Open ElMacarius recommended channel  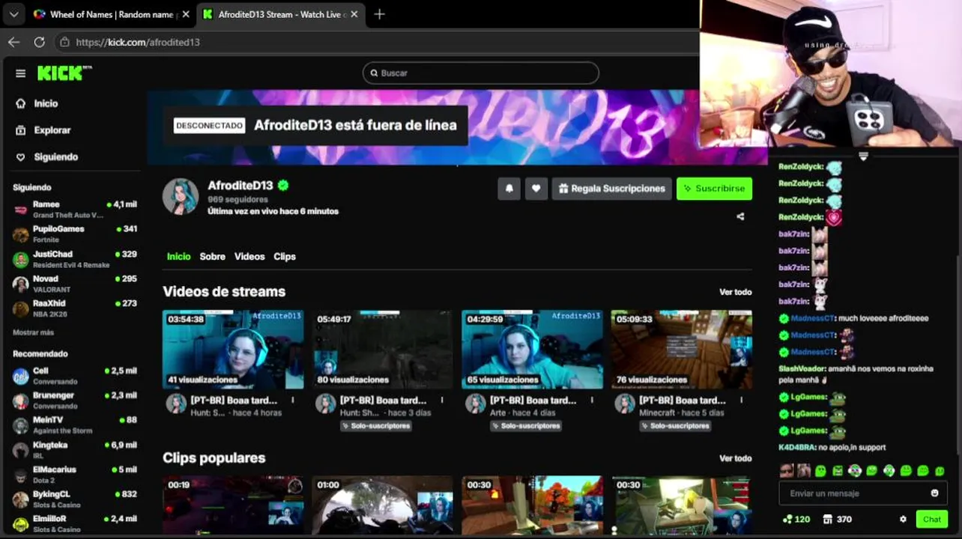pyautogui.click(x=75, y=475)
